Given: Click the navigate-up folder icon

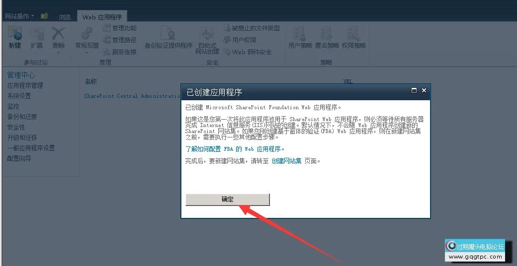Looking at the screenshot, I should 45,16.
